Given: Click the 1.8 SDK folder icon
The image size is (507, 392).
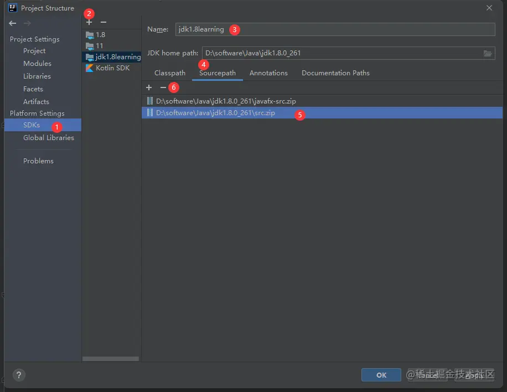Looking at the screenshot, I should 90,35.
